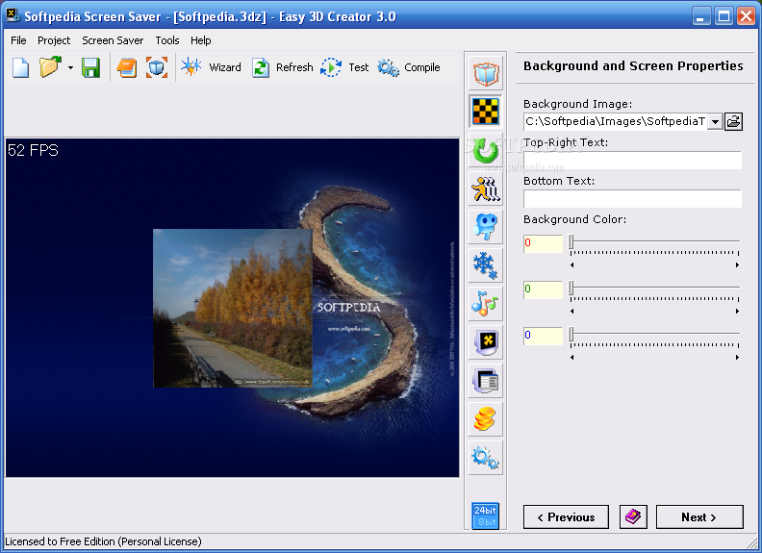
Task: Expand the Background Image path dropdown
Action: (715, 121)
